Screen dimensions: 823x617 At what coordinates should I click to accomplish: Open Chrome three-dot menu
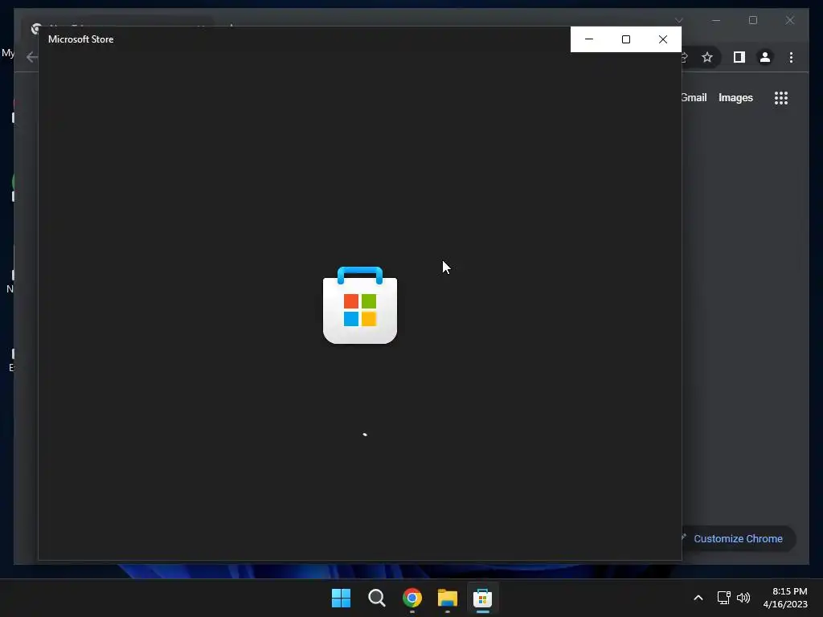(791, 57)
